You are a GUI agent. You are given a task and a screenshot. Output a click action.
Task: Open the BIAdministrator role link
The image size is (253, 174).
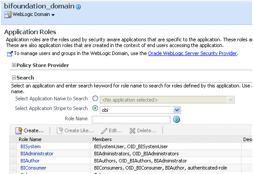[x=37, y=154]
